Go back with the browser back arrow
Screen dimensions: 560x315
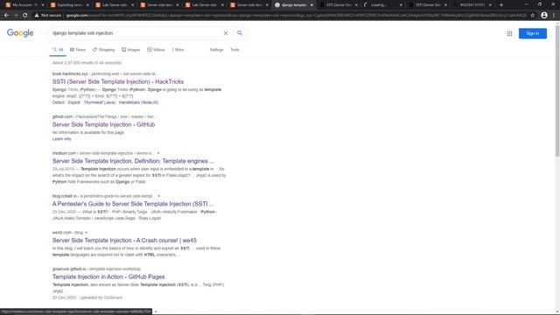click(6, 16)
